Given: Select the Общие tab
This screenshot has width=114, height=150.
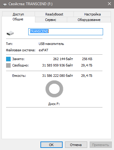Looking at the screenshot, I should (18, 19).
